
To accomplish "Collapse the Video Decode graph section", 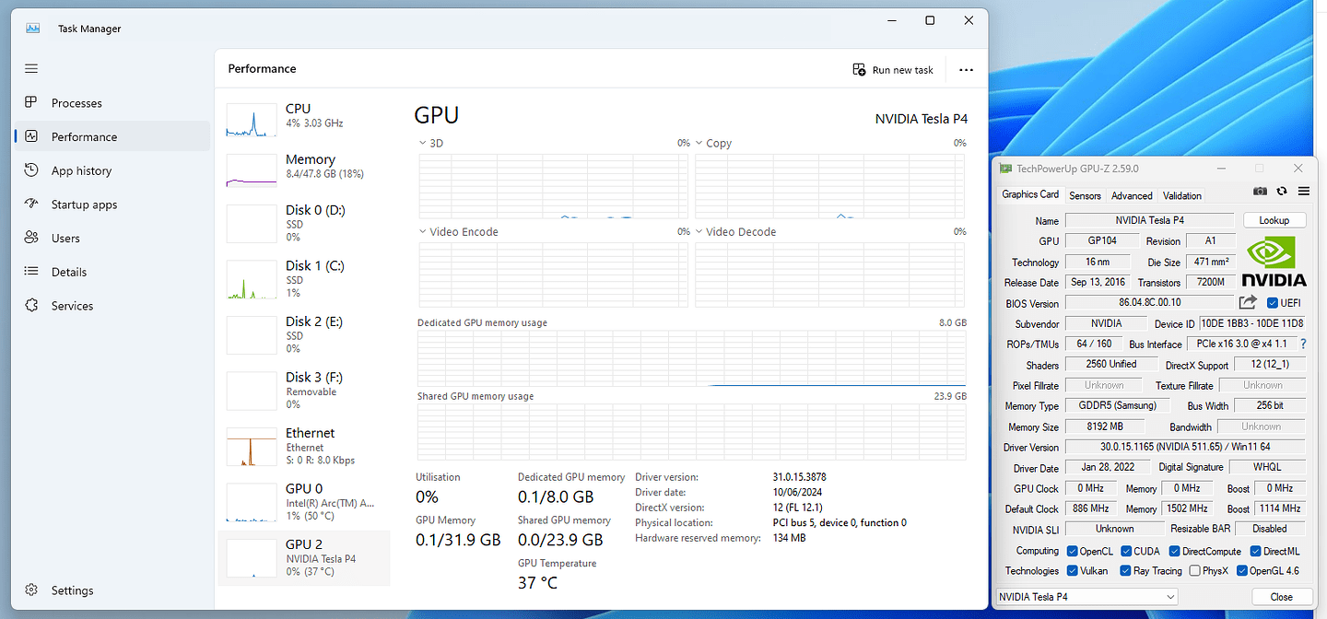I will [x=698, y=231].
